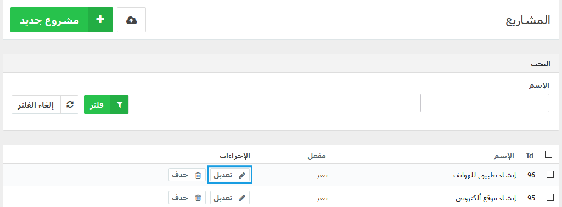The width and height of the screenshot is (562, 207).
Task: Click trash icon for project 96
Action: [x=198, y=175]
